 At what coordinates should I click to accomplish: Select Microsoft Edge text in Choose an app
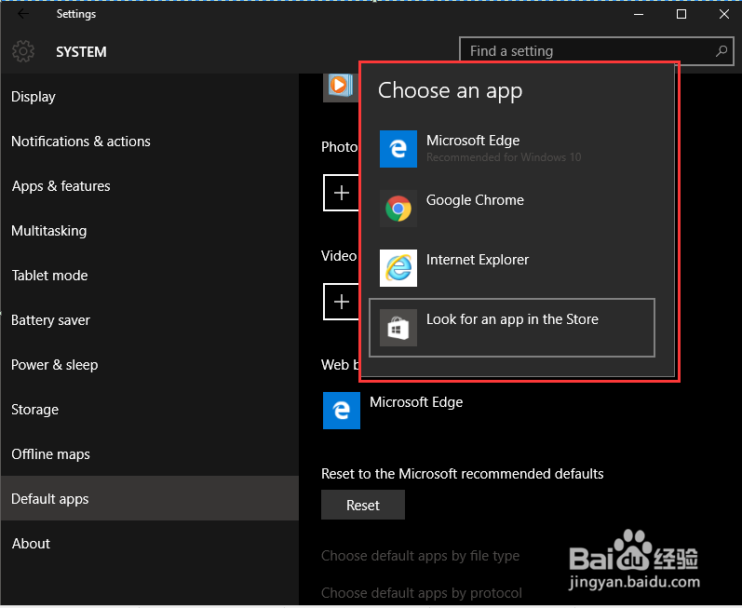tap(473, 141)
